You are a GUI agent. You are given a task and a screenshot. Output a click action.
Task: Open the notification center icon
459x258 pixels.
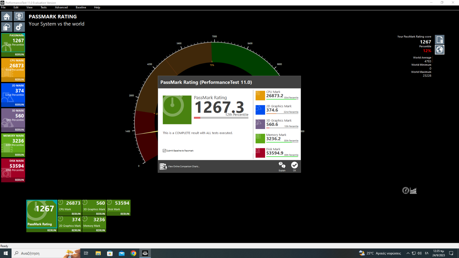[451, 253]
